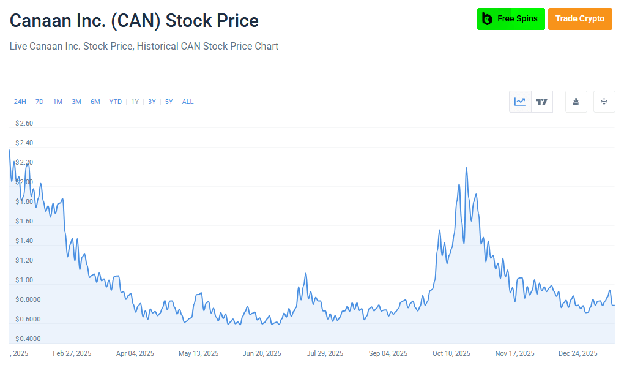
Task: Click the download chart icon
Action: tap(576, 101)
